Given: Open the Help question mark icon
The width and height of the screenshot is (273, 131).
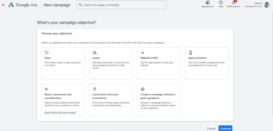Looking at the screenshot, I should tap(221, 3).
